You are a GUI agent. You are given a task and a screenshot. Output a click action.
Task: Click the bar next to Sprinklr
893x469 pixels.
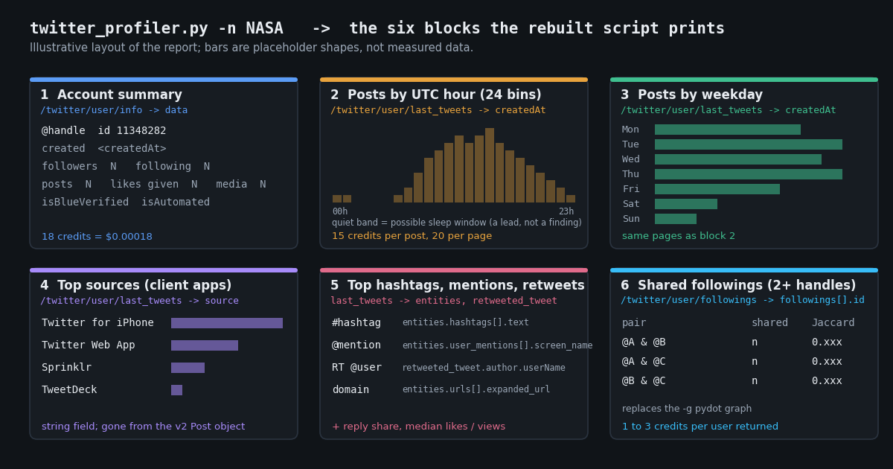click(x=188, y=368)
